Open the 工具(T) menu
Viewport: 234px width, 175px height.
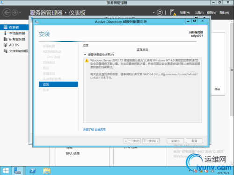coord(199,13)
